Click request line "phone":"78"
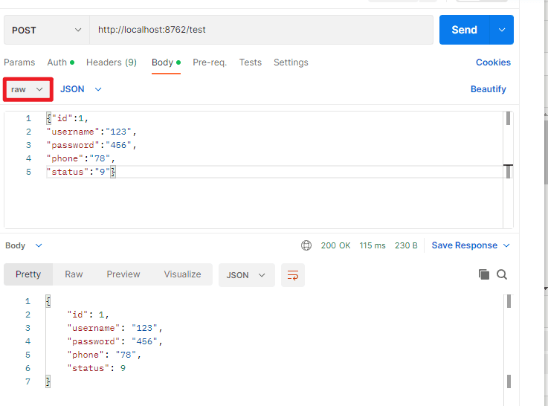This screenshot has width=548, height=406. point(81,158)
